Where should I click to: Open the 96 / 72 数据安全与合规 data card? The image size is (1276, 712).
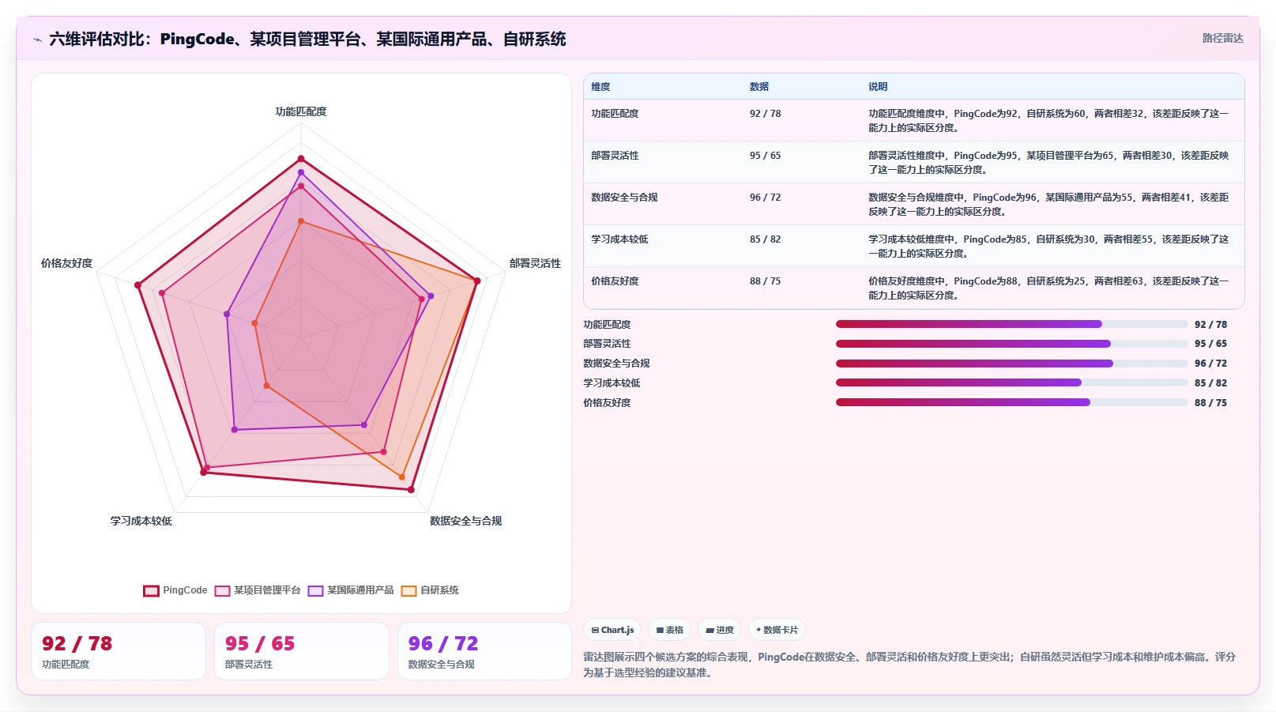tap(484, 651)
